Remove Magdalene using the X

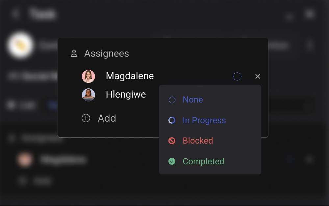[x=258, y=76]
